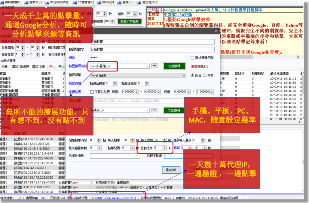Select the 商家 radio button
309x203 pixels.
(205, 75)
